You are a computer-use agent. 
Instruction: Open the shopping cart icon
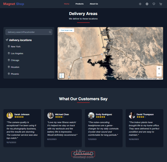[x=161, y=4]
